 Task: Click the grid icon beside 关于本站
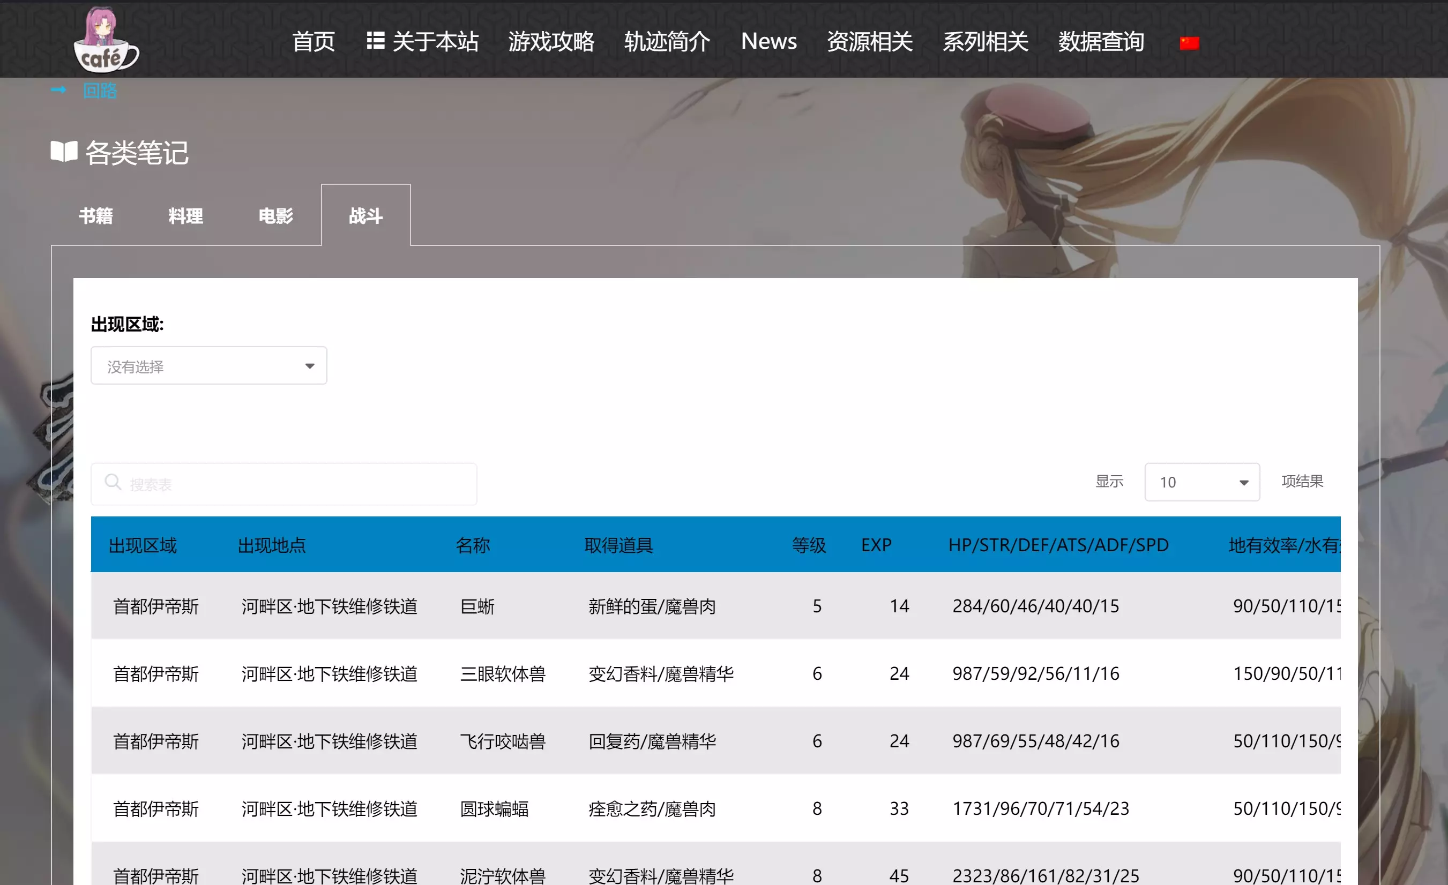point(376,41)
